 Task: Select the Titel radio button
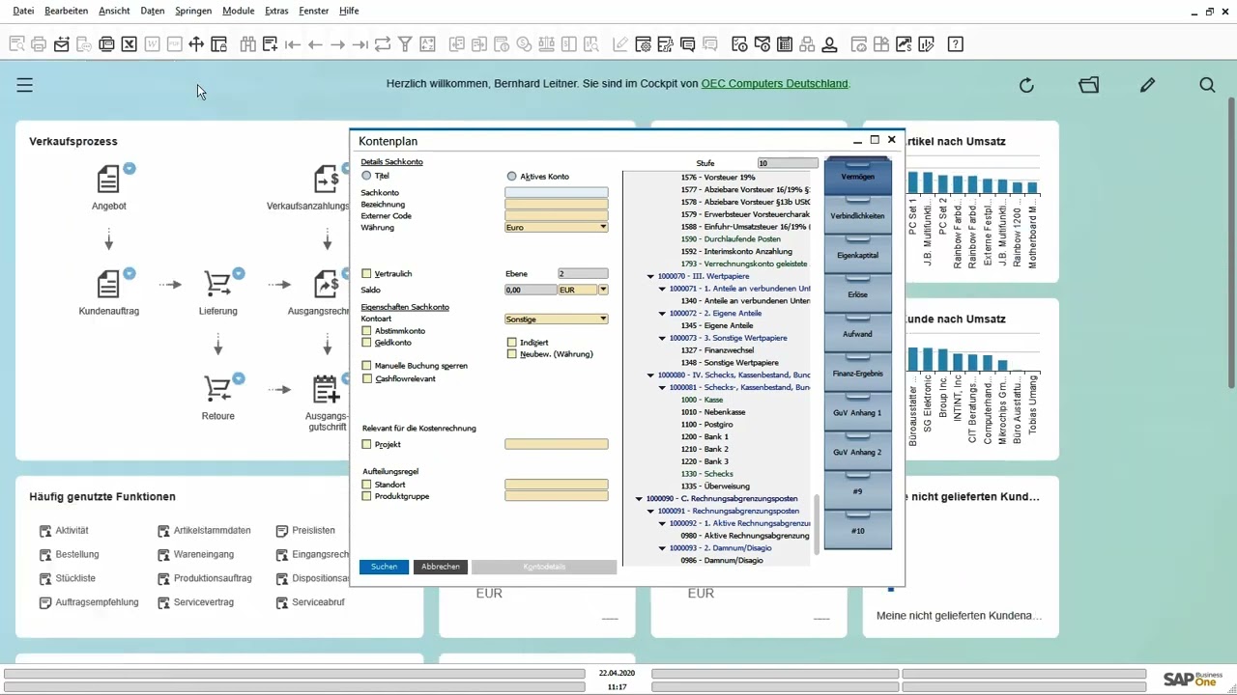pyautogui.click(x=366, y=177)
